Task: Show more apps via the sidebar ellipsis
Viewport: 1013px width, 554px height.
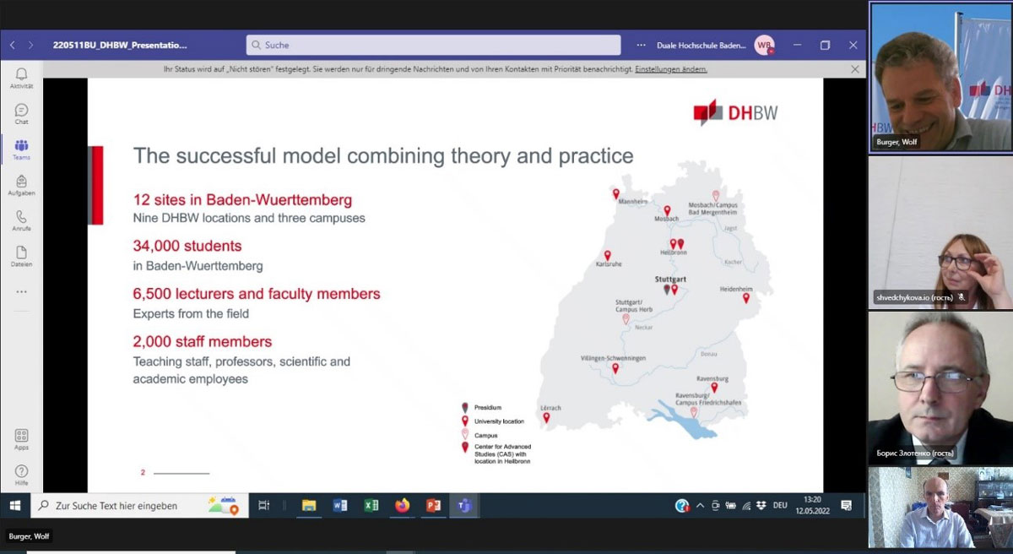Action: pos(21,291)
